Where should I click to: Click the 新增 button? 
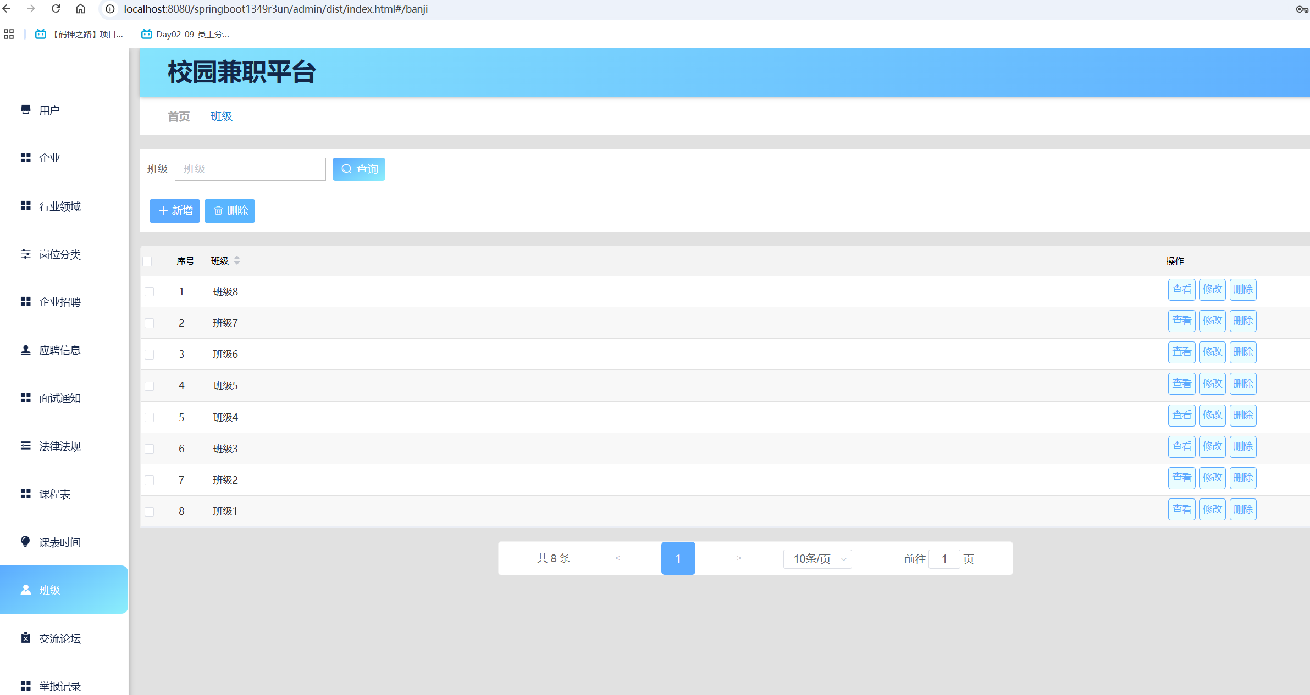pyautogui.click(x=175, y=211)
